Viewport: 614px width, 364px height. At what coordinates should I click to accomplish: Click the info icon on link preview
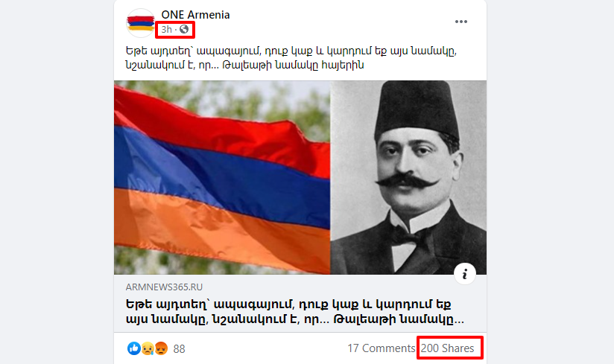pos(465,274)
